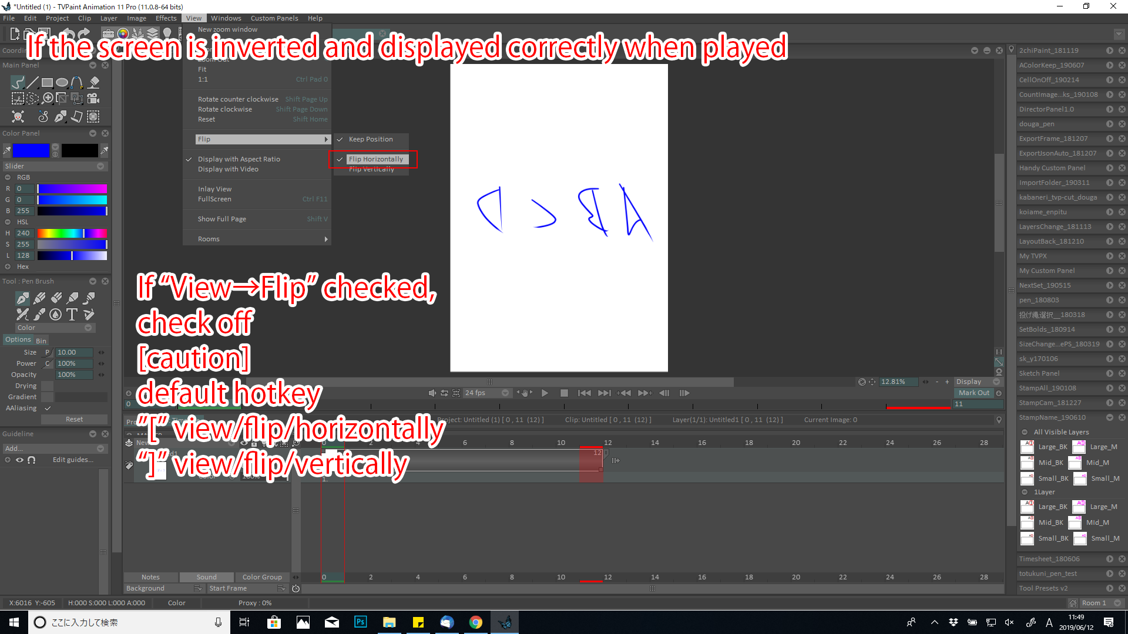Select the crop tool in Main Panel

pyautogui.click(x=62, y=99)
